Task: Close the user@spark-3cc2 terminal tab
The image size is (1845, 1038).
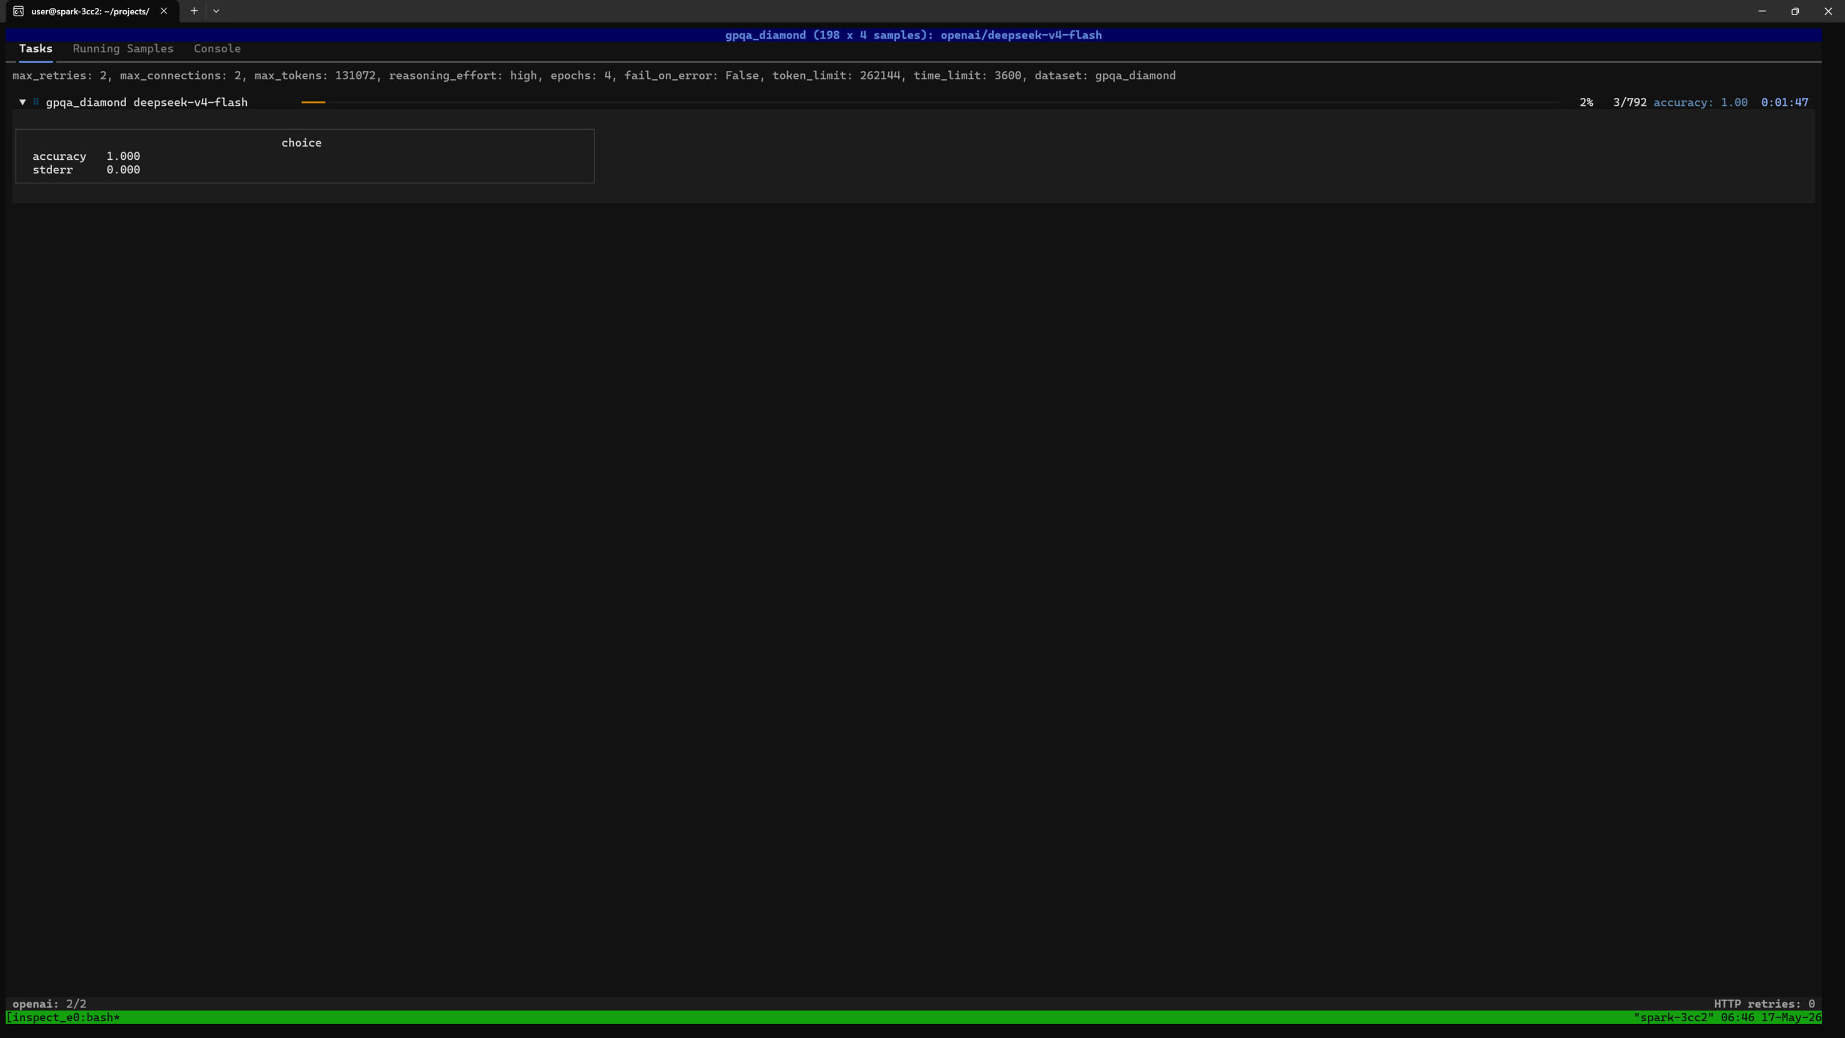Action: click(163, 11)
